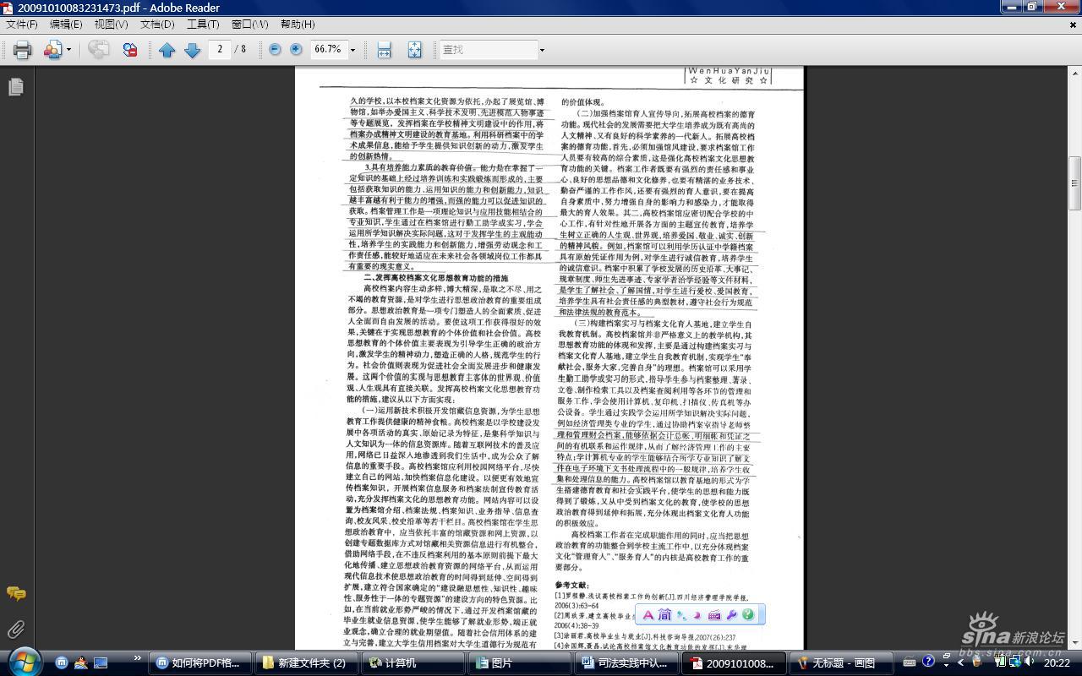Click the fit-width view icon

(x=383, y=49)
